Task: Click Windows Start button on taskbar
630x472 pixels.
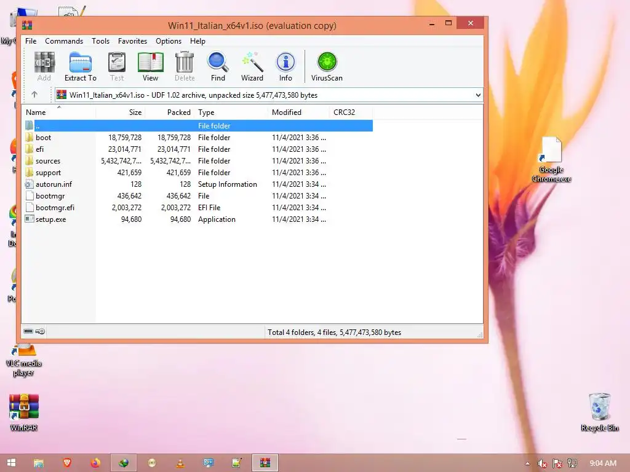Action: pos(11,463)
